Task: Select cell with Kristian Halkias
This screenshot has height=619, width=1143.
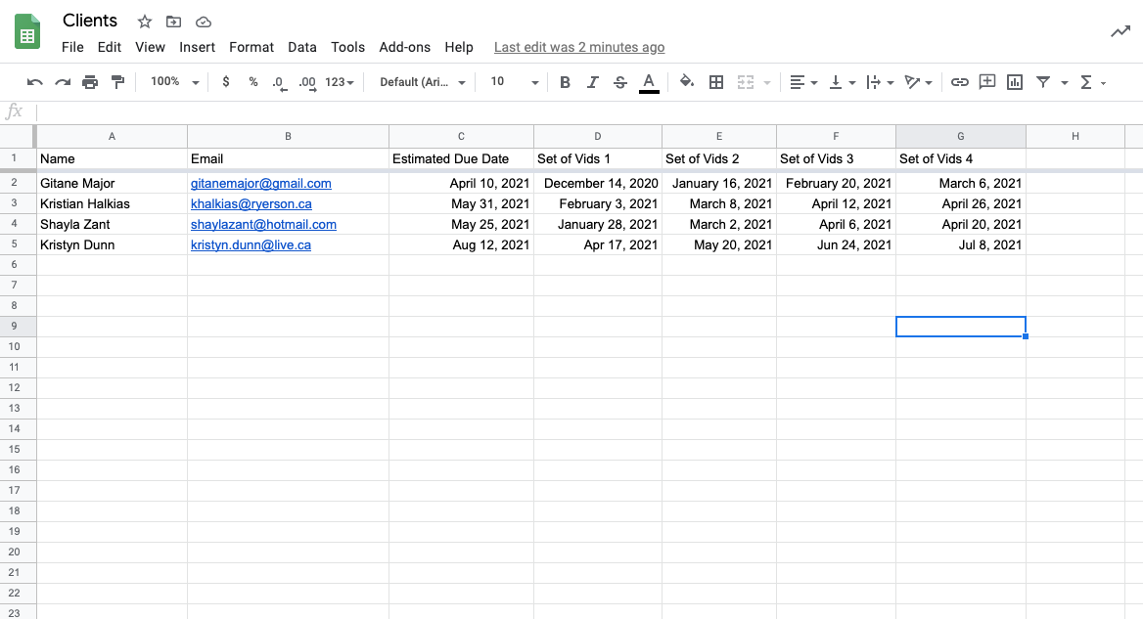Action: coord(113,204)
